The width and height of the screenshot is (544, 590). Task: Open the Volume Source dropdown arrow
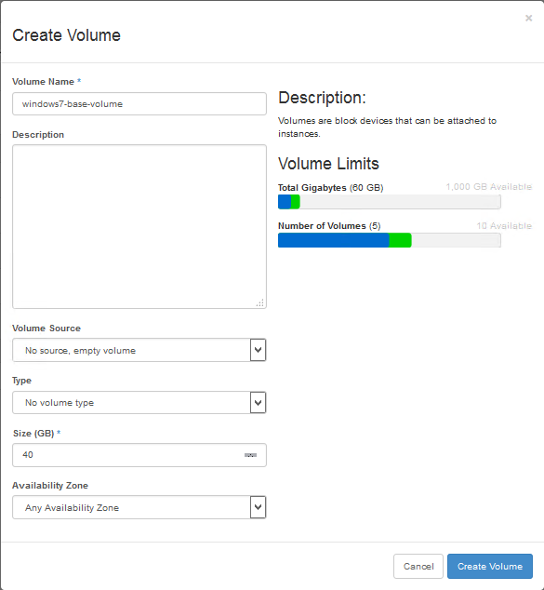pos(258,350)
